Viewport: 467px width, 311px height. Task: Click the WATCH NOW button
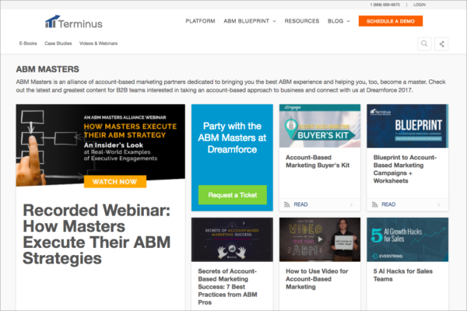pos(115,181)
